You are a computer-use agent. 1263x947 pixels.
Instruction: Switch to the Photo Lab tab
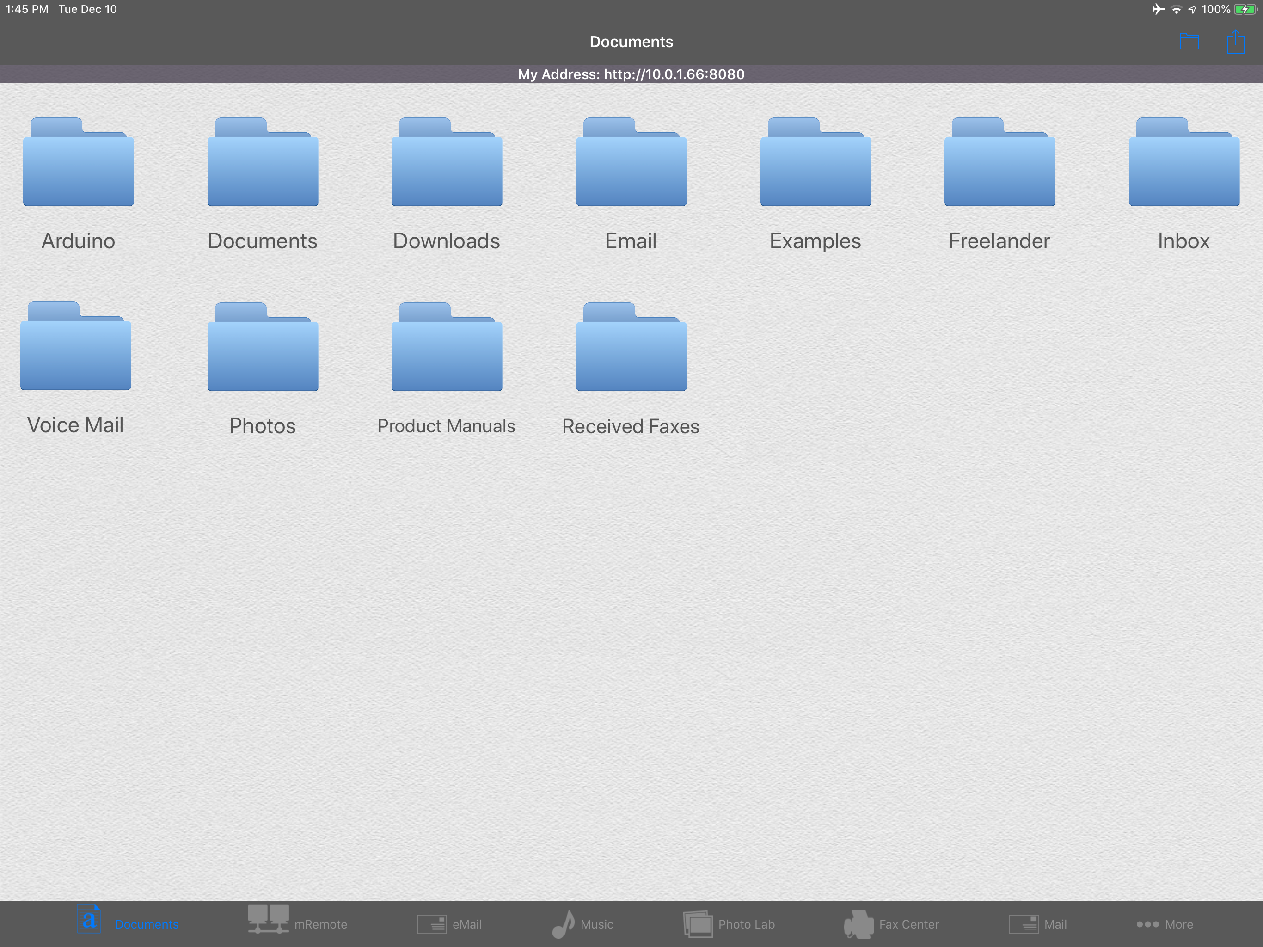(x=729, y=923)
